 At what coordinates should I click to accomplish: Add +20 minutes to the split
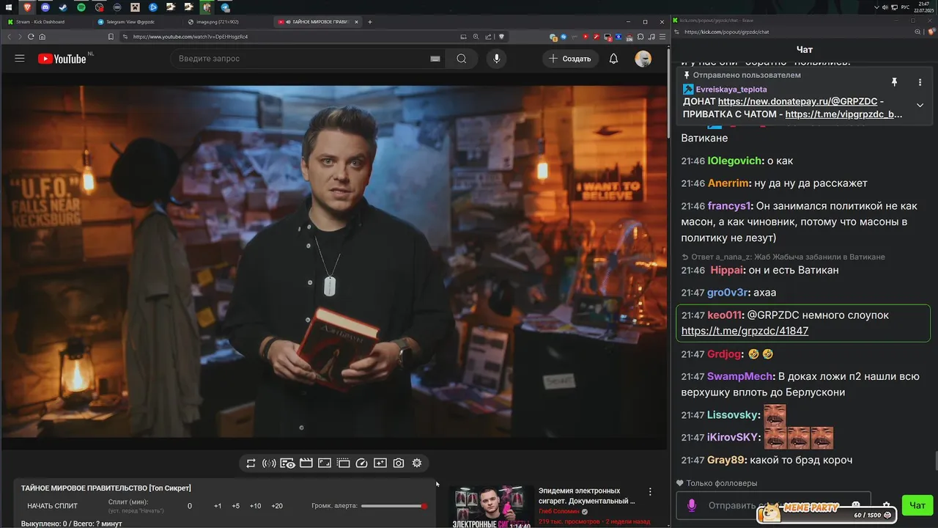(x=277, y=506)
